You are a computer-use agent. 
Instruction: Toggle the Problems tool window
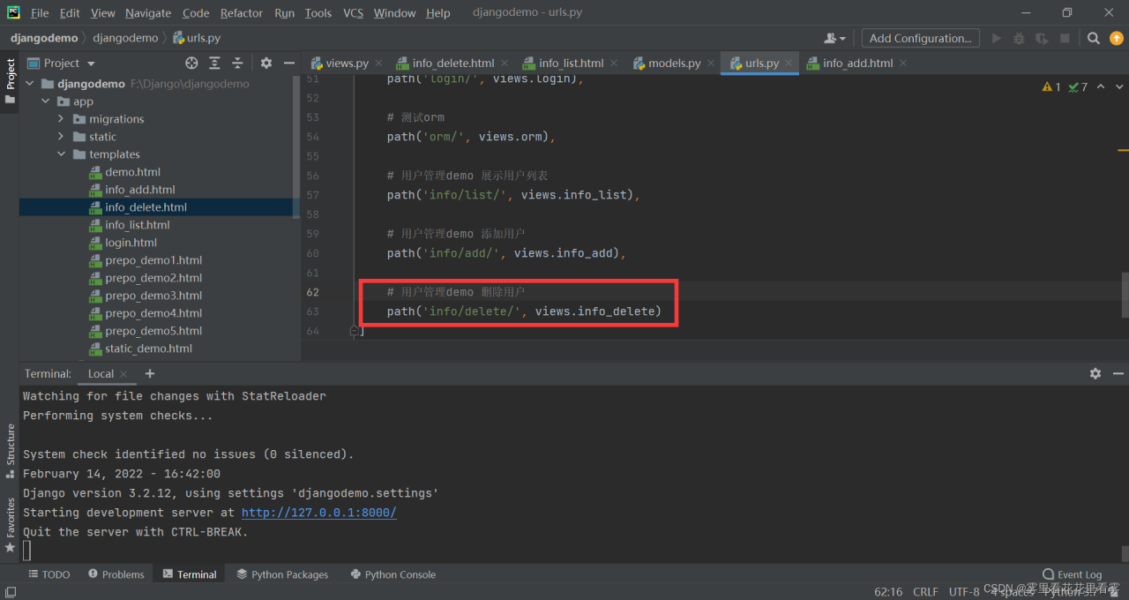pyautogui.click(x=116, y=574)
